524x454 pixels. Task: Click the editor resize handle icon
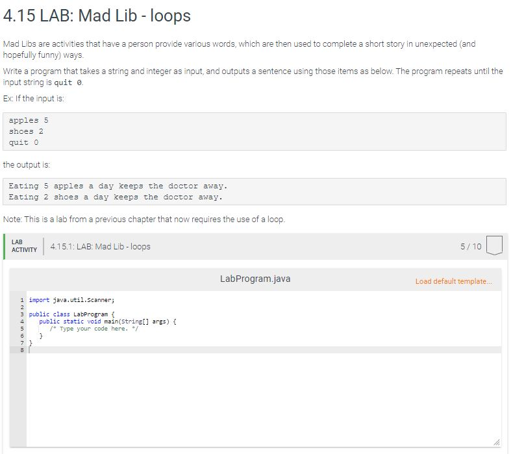pos(497,442)
